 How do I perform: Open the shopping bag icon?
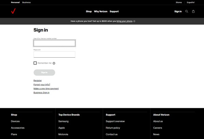coord(193,12)
